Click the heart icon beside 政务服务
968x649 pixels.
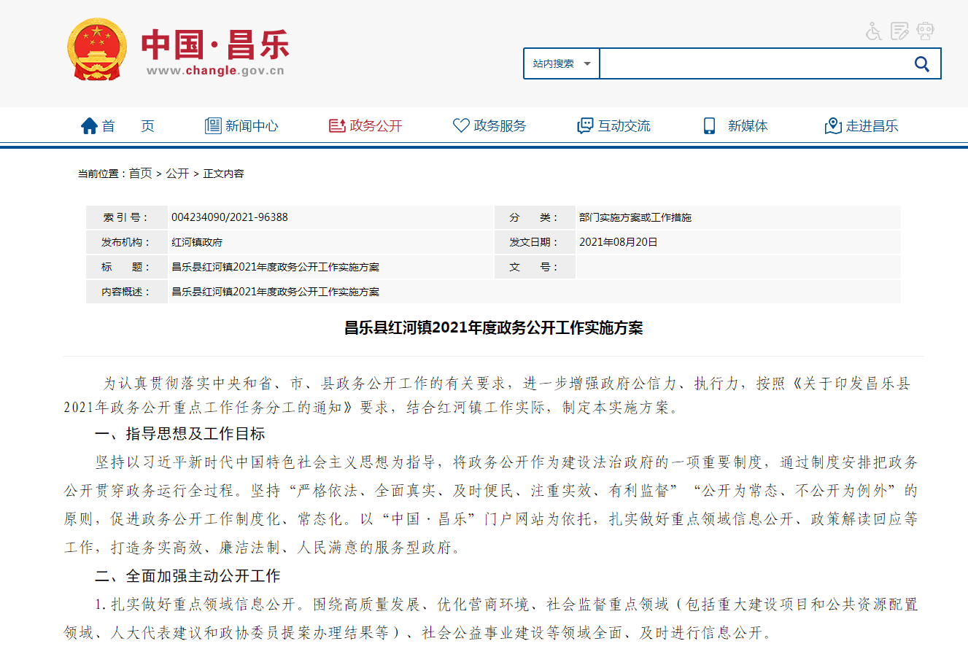[x=461, y=126]
